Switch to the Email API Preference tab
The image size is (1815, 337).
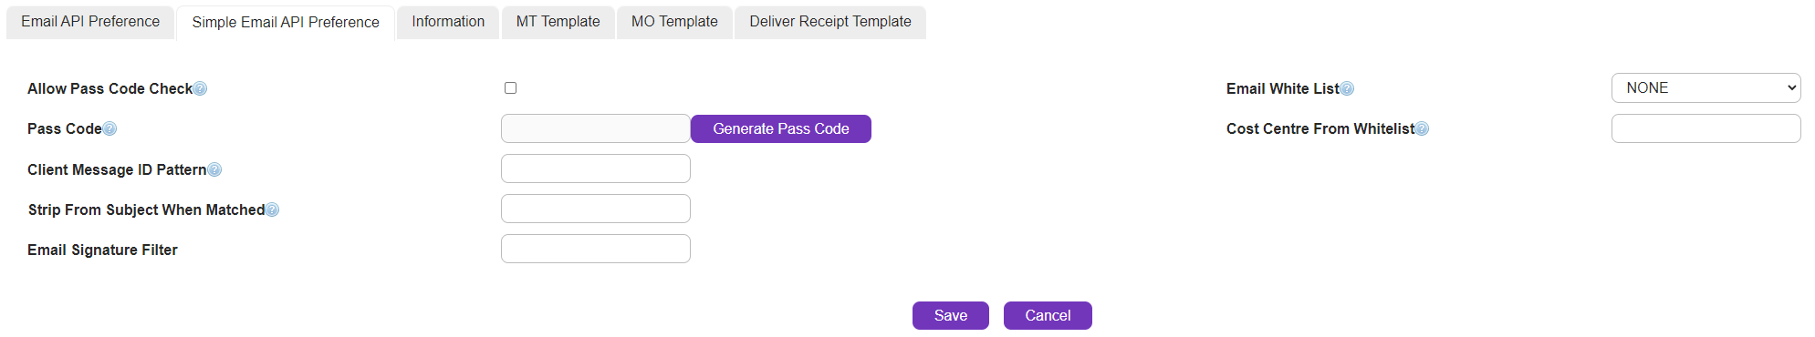[x=90, y=22]
